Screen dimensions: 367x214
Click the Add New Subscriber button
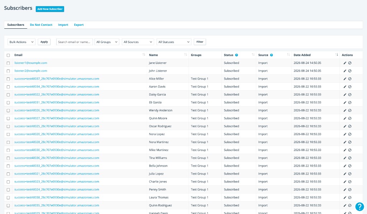pyautogui.click(x=50, y=9)
